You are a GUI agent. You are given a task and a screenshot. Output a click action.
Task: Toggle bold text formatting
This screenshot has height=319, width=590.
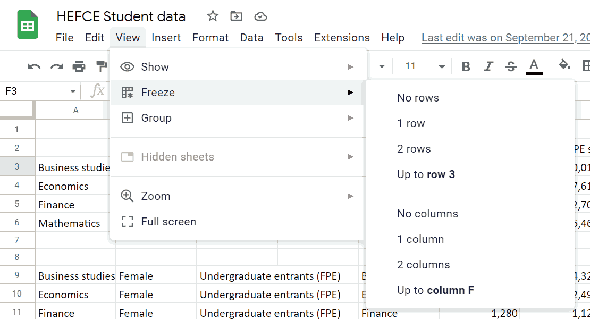pyautogui.click(x=466, y=66)
